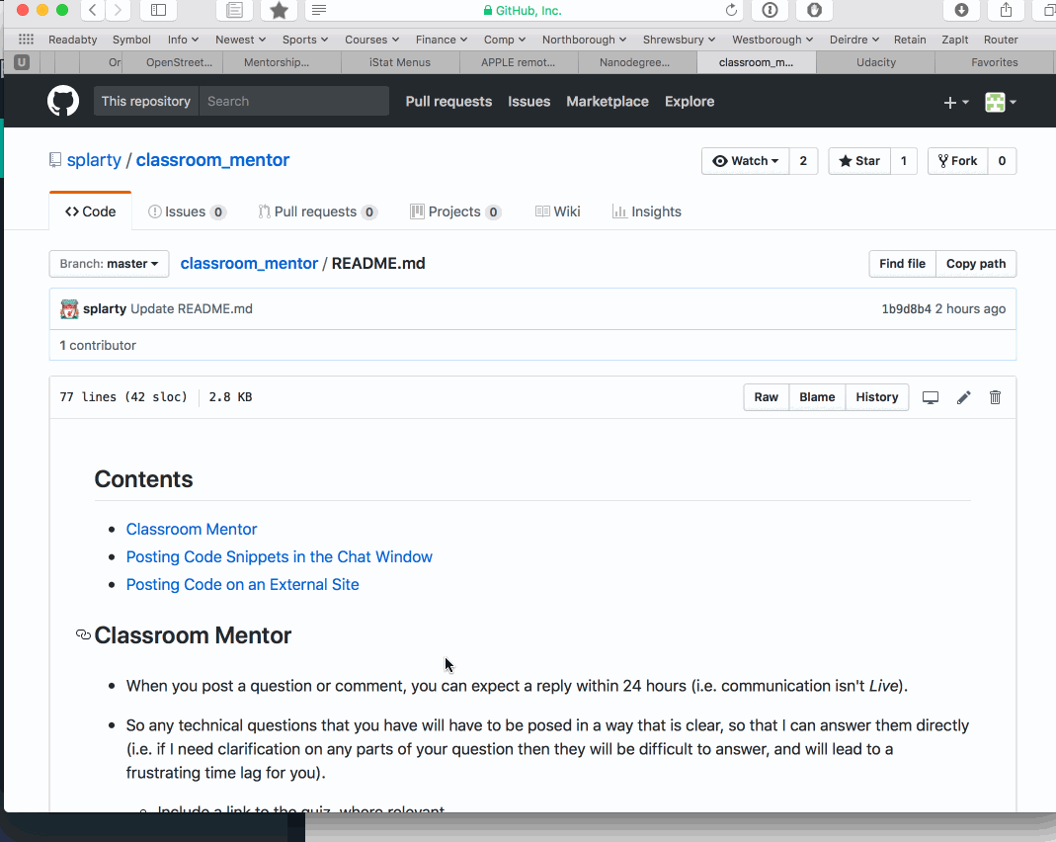Switch to the Code tab

coord(90,211)
